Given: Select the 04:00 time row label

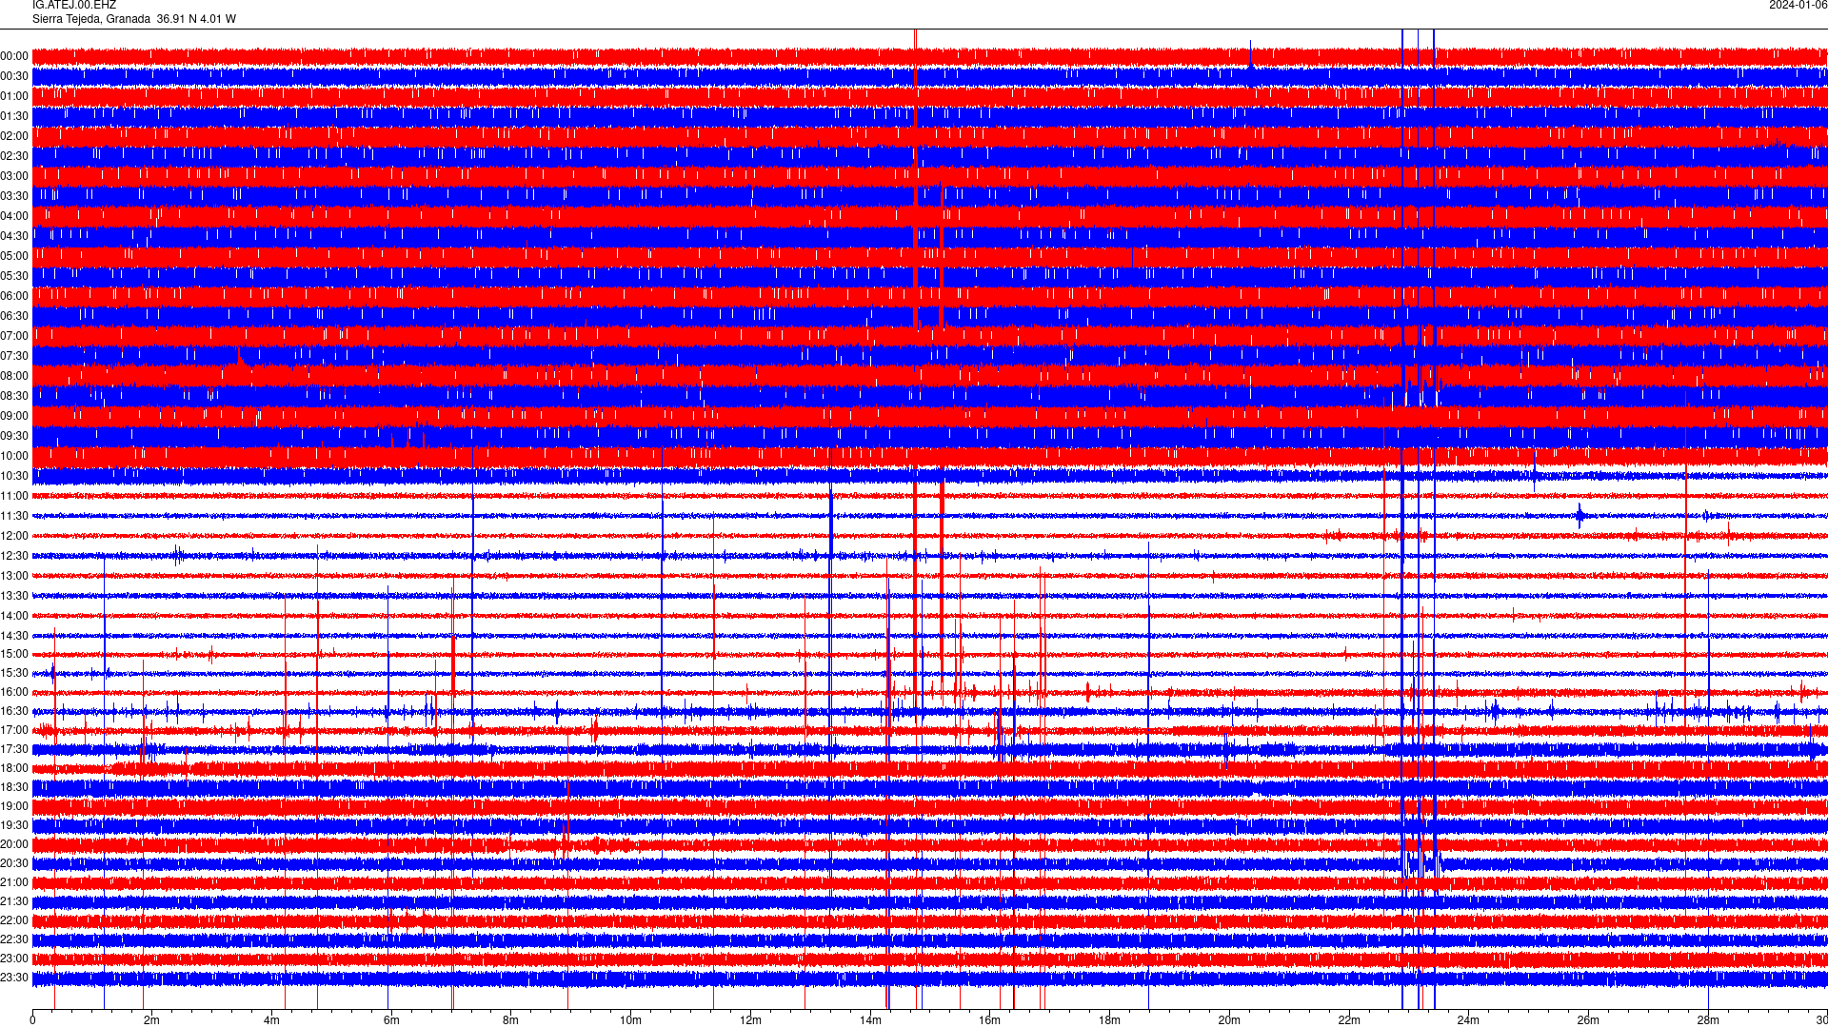Looking at the screenshot, I should tap(14, 216).
